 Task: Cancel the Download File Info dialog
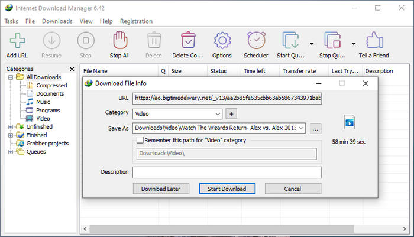293,189
